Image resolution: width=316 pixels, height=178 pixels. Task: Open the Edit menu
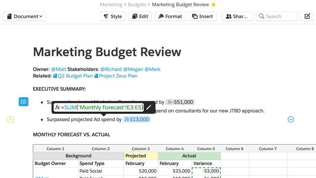140,16
